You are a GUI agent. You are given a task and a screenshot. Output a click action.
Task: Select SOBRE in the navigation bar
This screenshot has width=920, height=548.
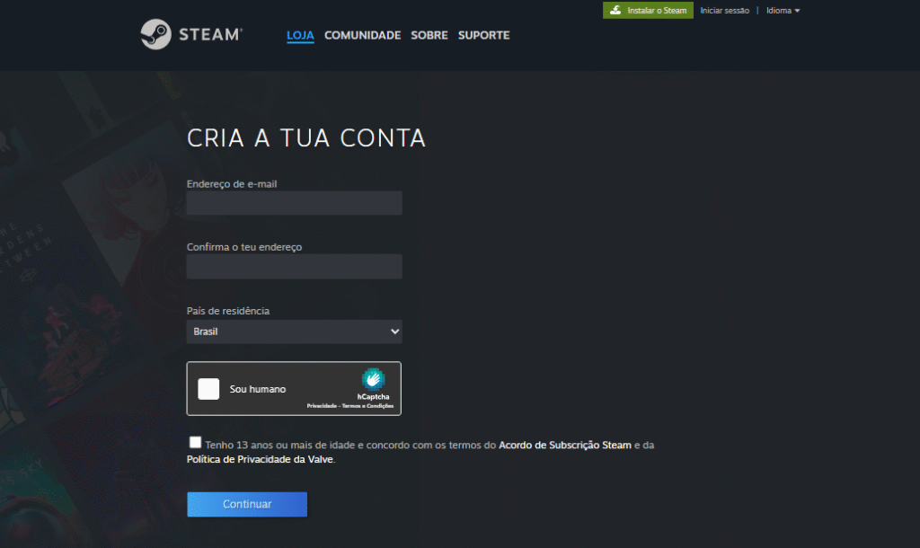429,35
